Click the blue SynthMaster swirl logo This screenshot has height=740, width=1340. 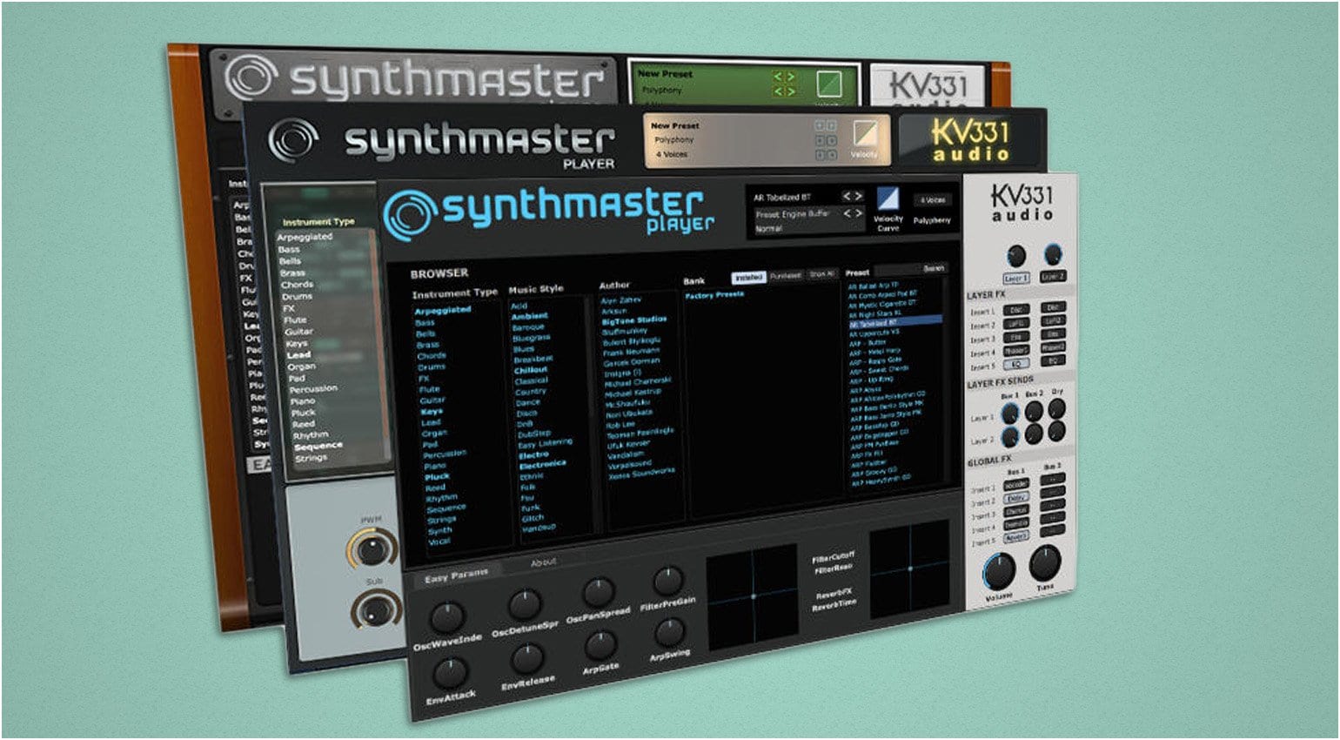click(x=411, y=215)
